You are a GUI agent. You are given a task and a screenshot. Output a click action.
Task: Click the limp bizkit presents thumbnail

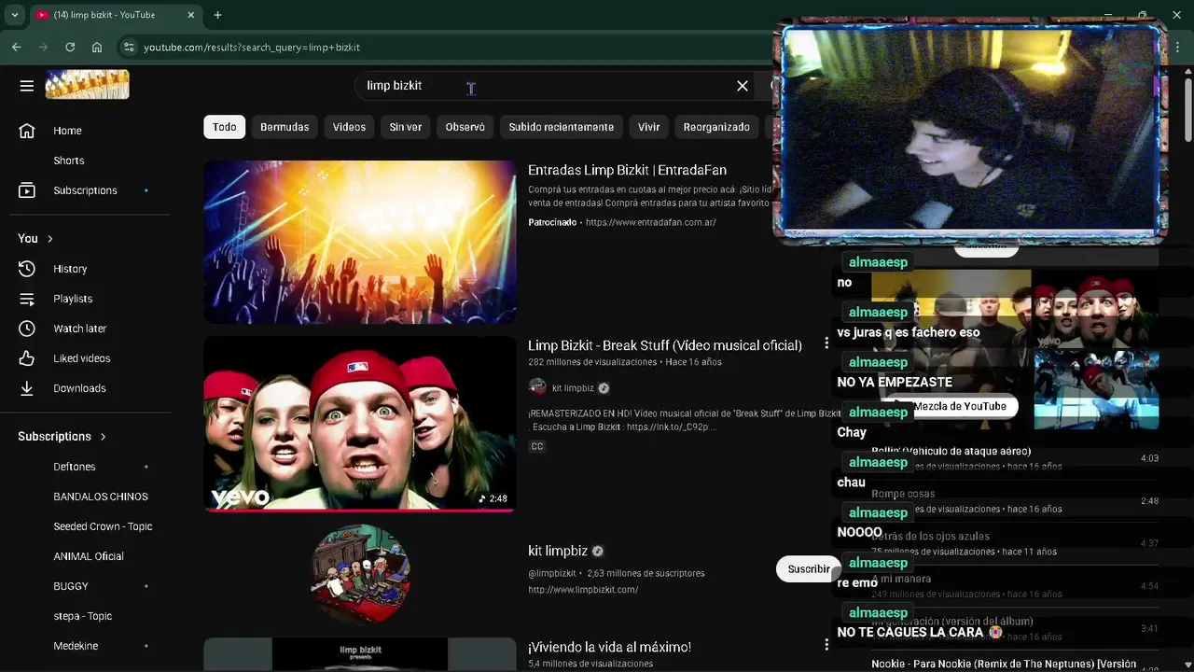[x=360, y=654]
